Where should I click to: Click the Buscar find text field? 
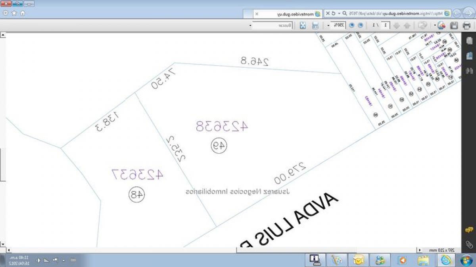tap(270, 25)
